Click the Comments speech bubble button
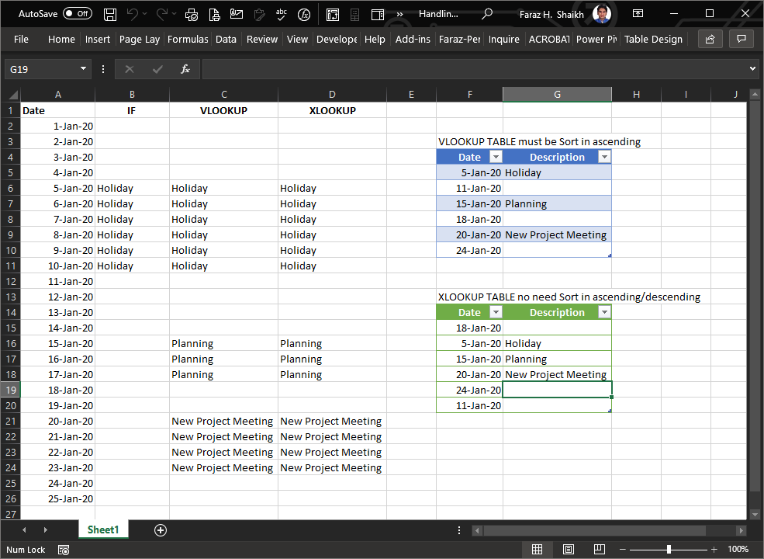The width and height of the screenshot is (764, 559). coord(741,39)
